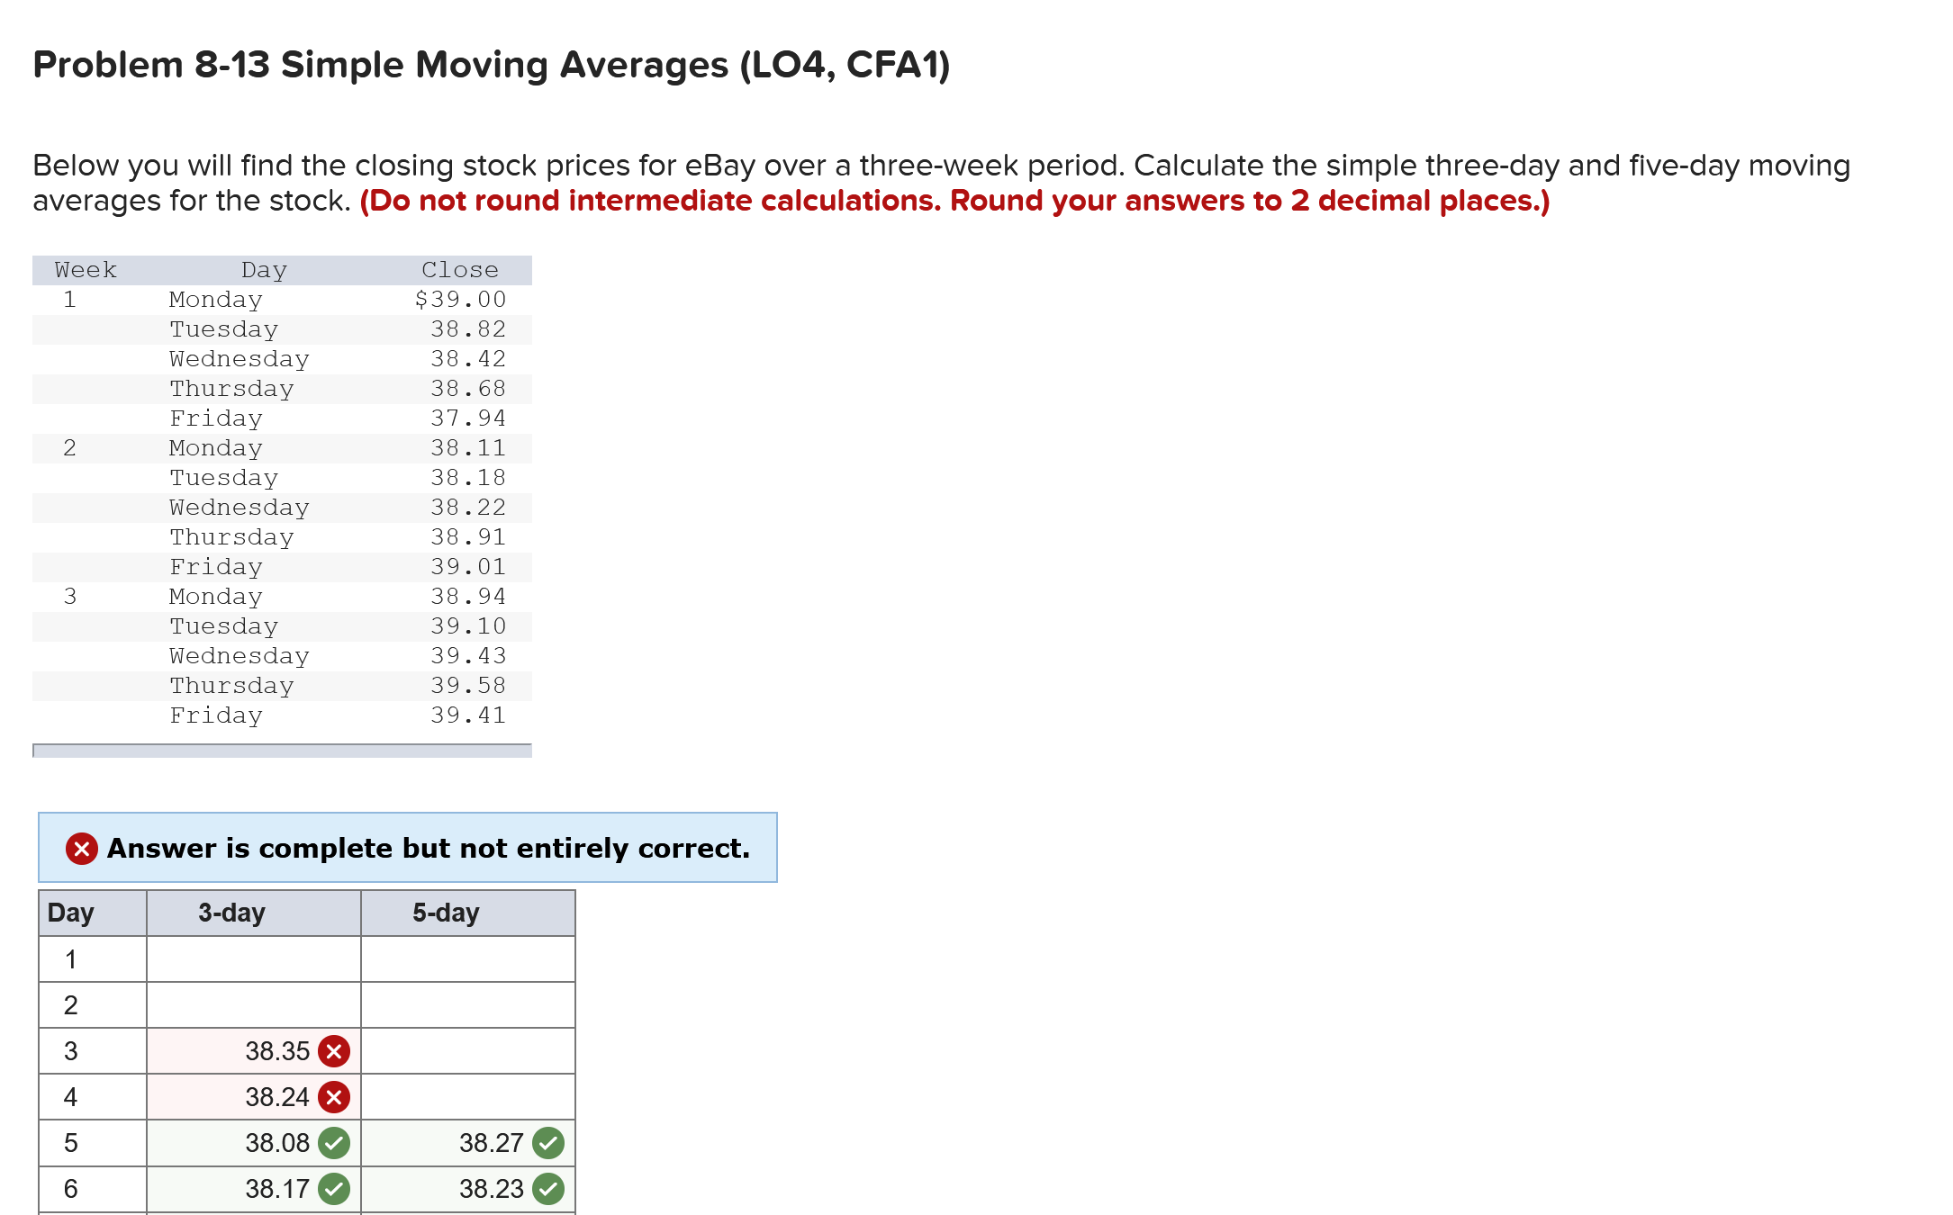Click the red X icon beside 38.35

tap(333, 1050)
